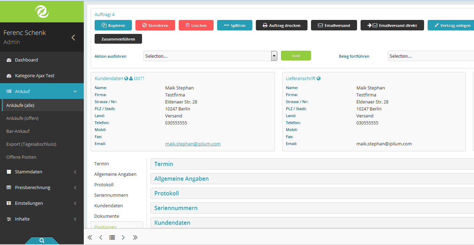
Task: Click the search magnifier tab in sidebar
Action: [42, 240]
